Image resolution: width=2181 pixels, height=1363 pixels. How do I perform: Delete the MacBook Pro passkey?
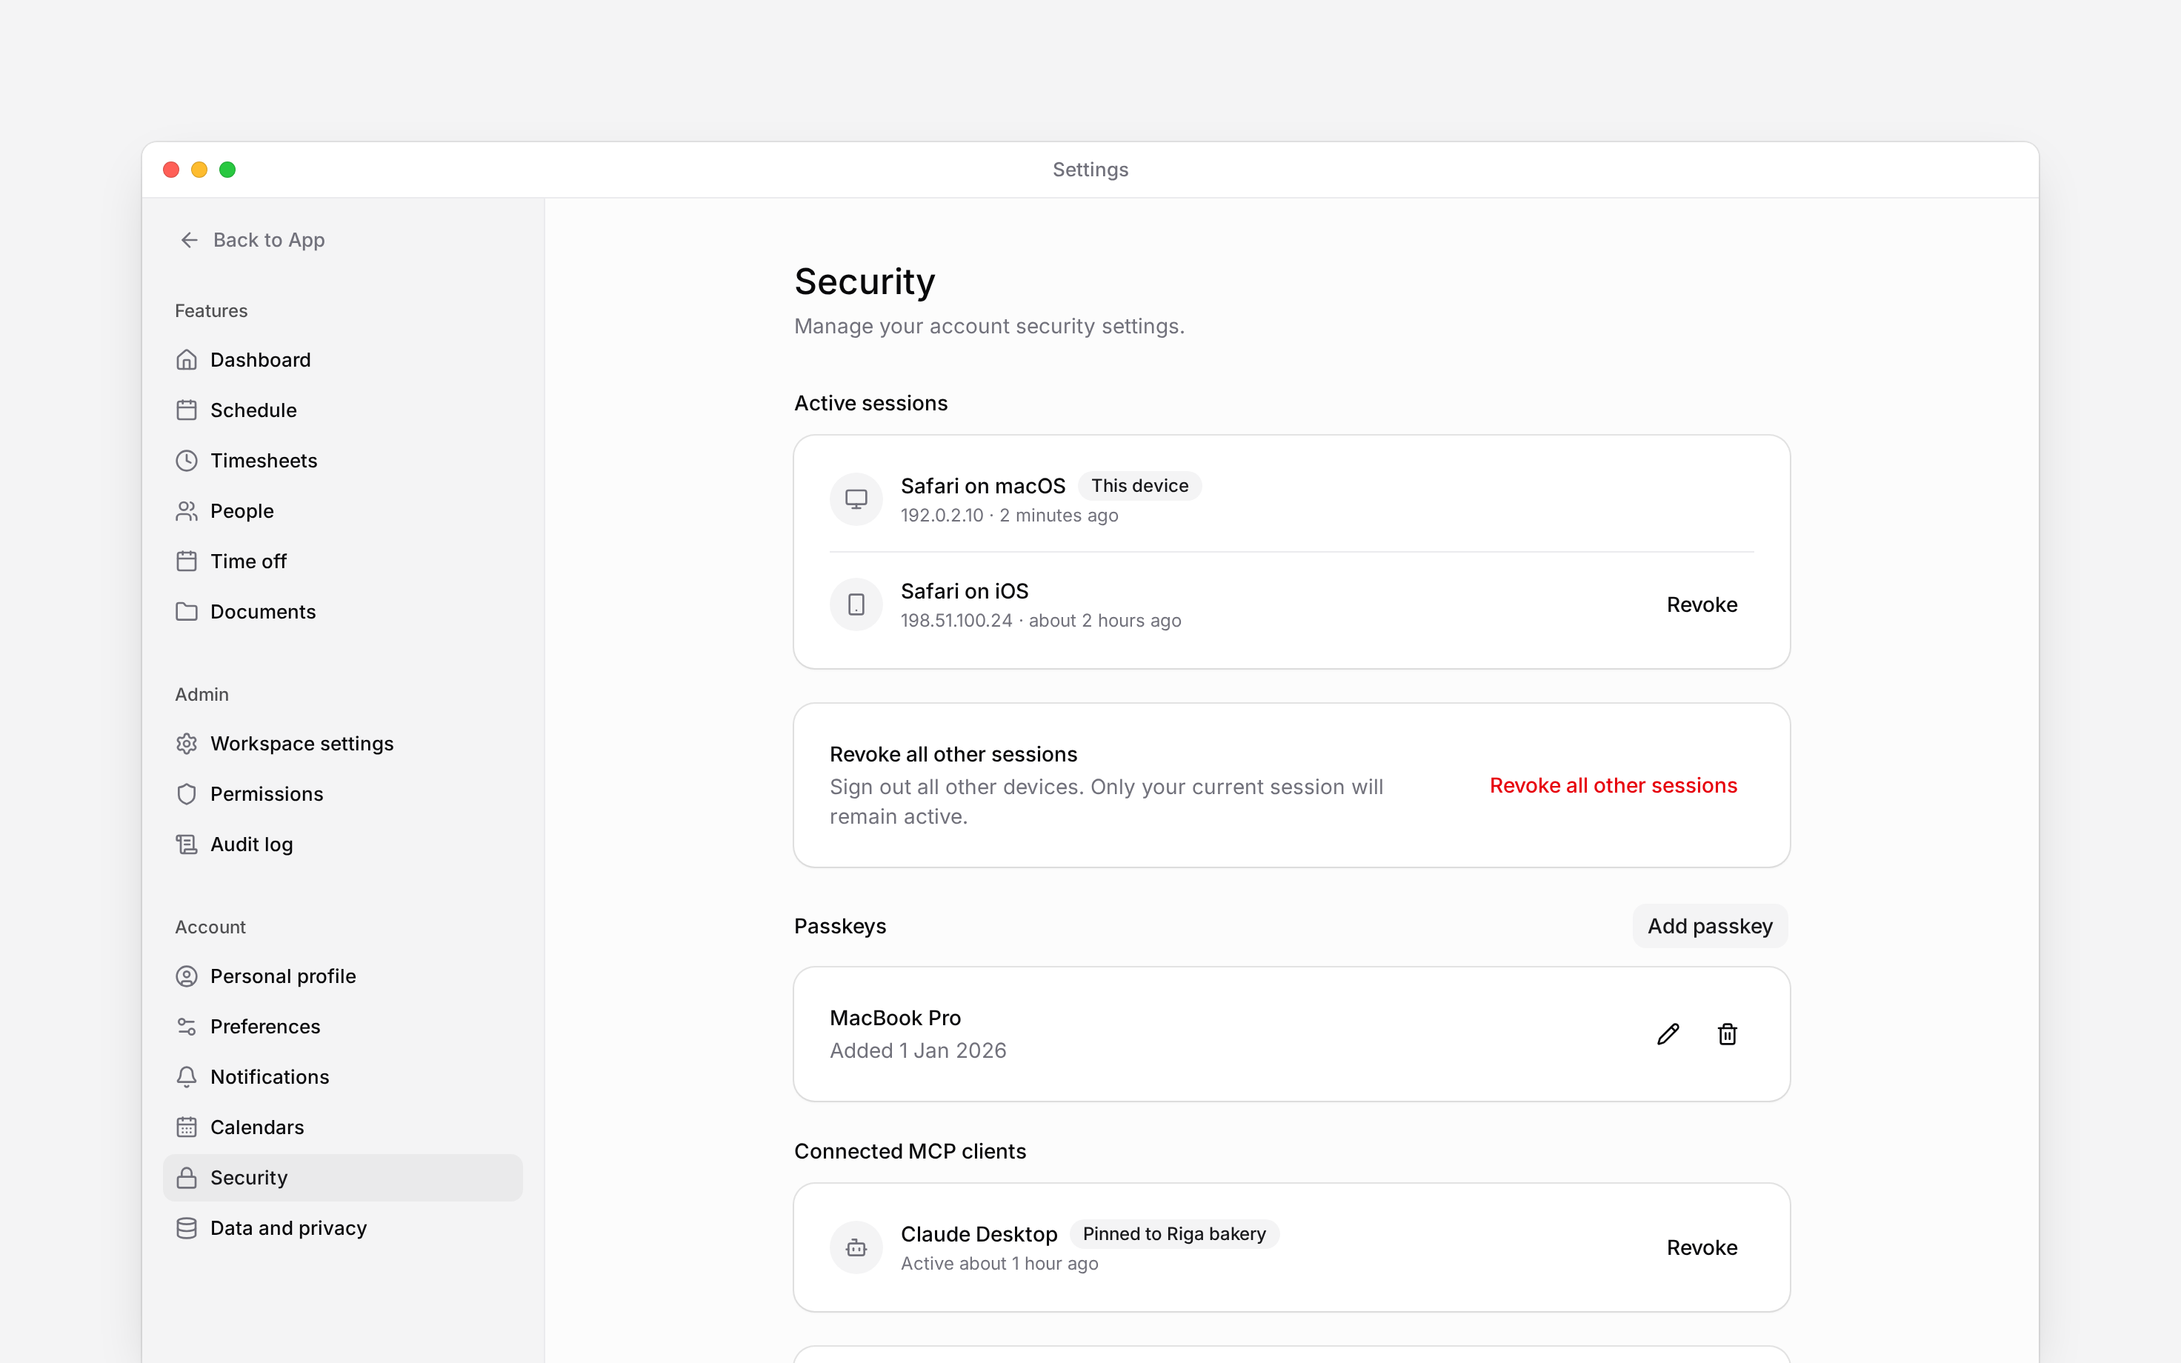point(1727,1034)
